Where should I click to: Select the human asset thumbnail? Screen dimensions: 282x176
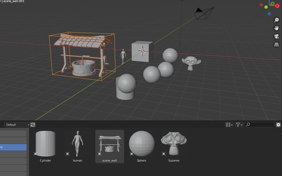77,143
